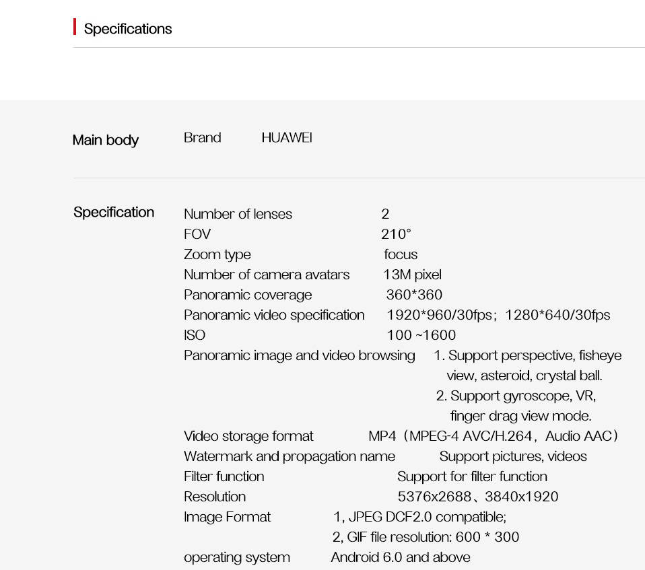Select the Zoom type label

pyautogui.click(x=217, y=254)
